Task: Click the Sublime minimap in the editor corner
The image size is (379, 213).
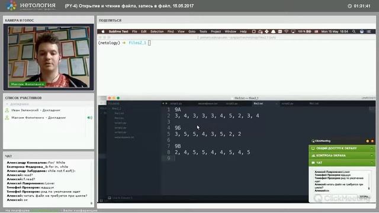Action: 372,109
